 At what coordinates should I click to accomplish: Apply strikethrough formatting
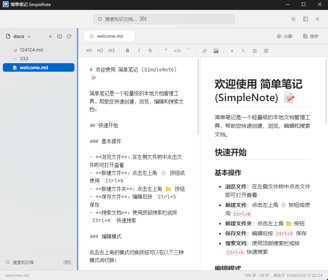tap(150, 50)
